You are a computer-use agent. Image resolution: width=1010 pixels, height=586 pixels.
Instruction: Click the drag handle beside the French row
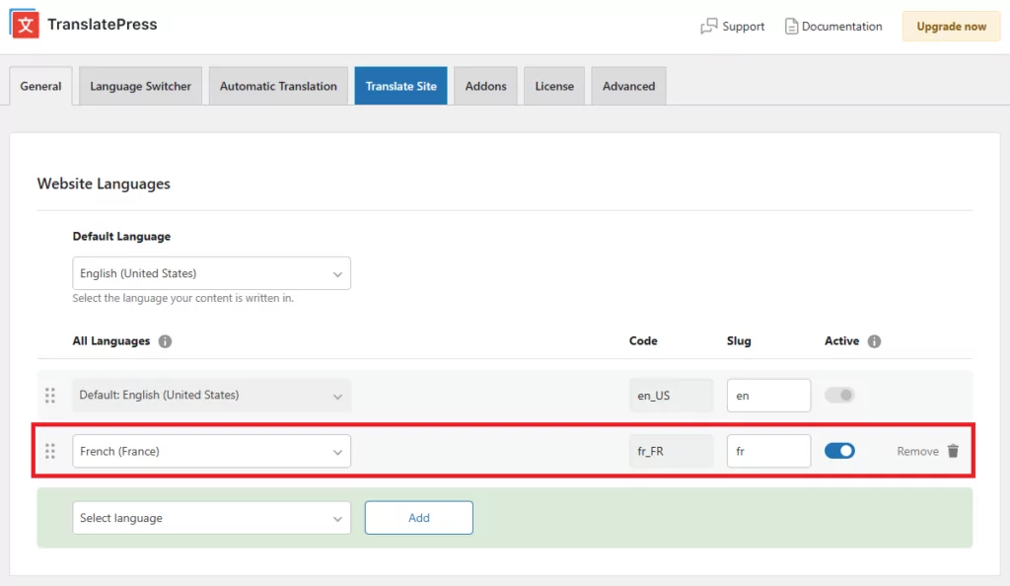tap(50, 451)
